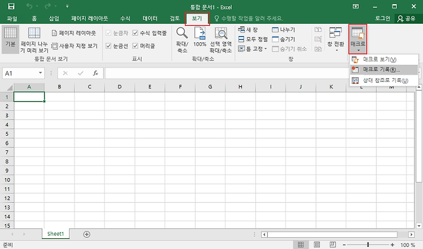Click the vertical scrollbar down arrow

click(418, 226)
